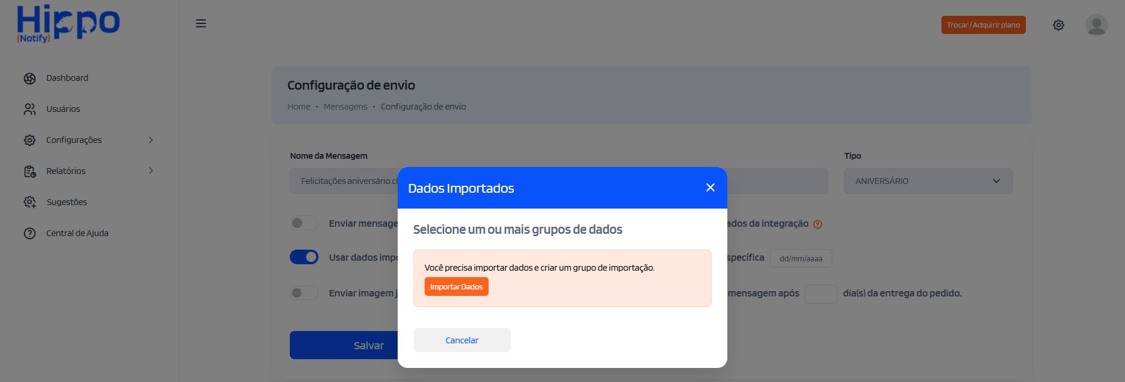This screenshot has height=382, width=1125.
Task: Click the dd/mm/aaaa date field
Action: (x=801, y=258)
